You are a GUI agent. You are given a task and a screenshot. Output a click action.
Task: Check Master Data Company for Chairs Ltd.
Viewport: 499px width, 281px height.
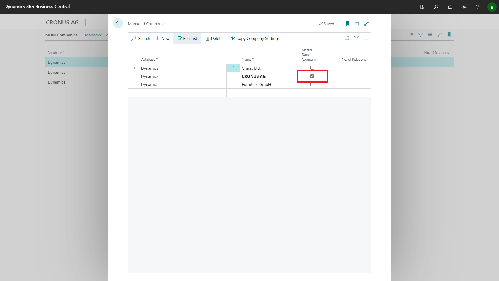coord(312,68)
